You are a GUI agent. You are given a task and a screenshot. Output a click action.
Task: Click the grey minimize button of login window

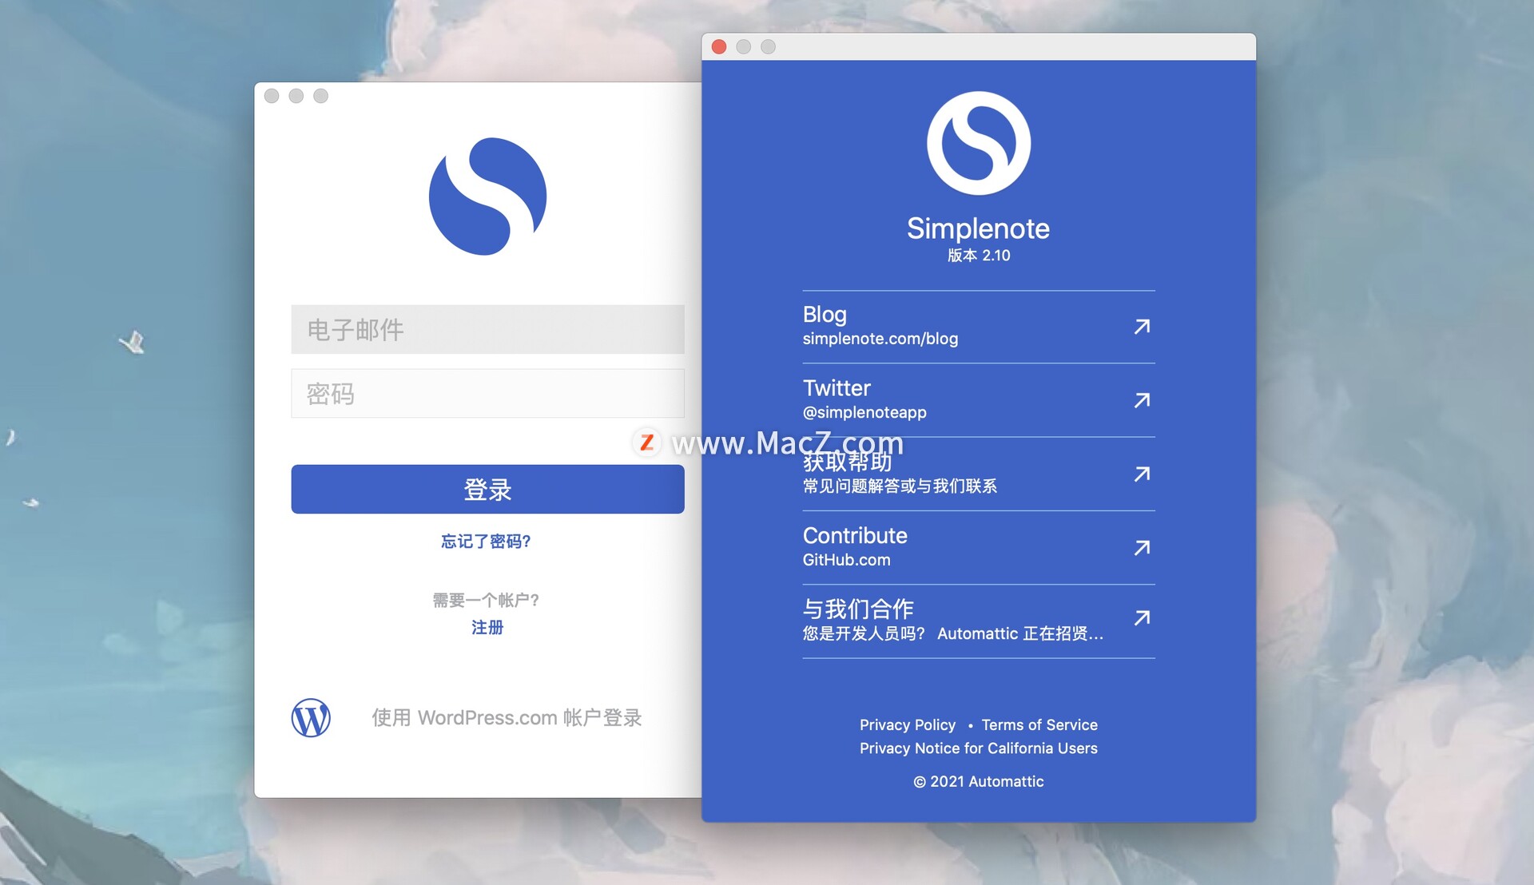pos(296,96)
